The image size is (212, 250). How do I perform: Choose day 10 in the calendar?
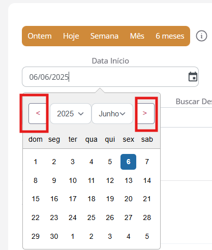point(73,180)
